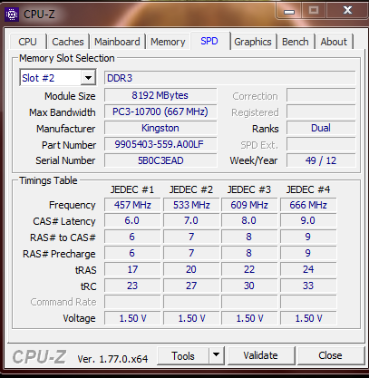Click the tRAS value 24
Image resolution: width=369 pixels, height=378 pixels.
[x=308, y=269]
